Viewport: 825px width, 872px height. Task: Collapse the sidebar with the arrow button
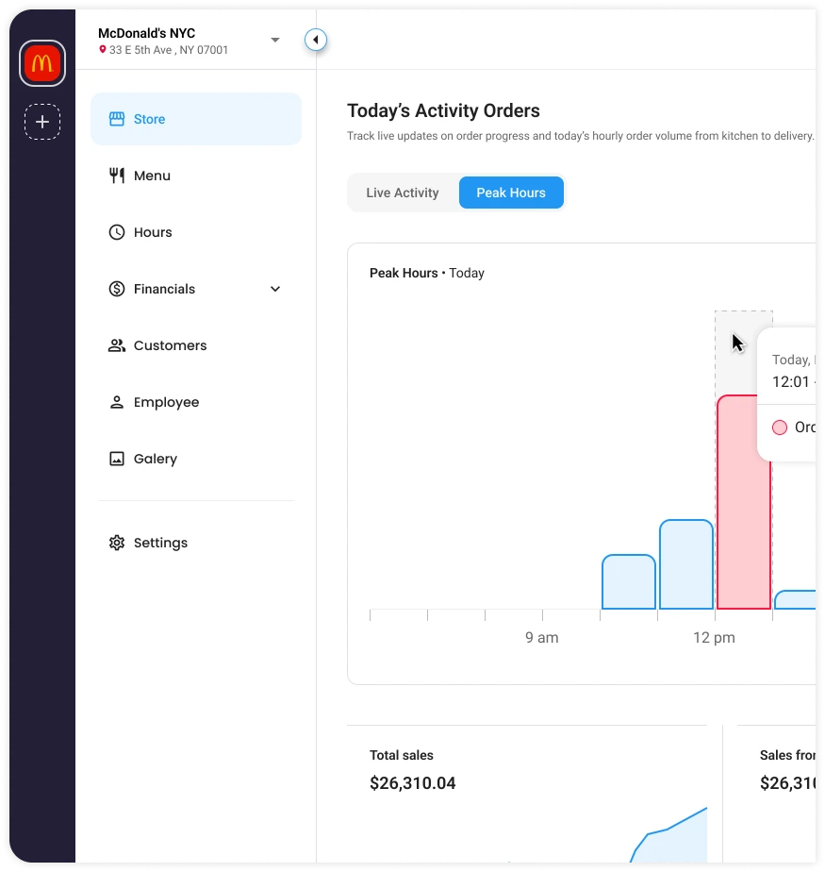[316, 40]
